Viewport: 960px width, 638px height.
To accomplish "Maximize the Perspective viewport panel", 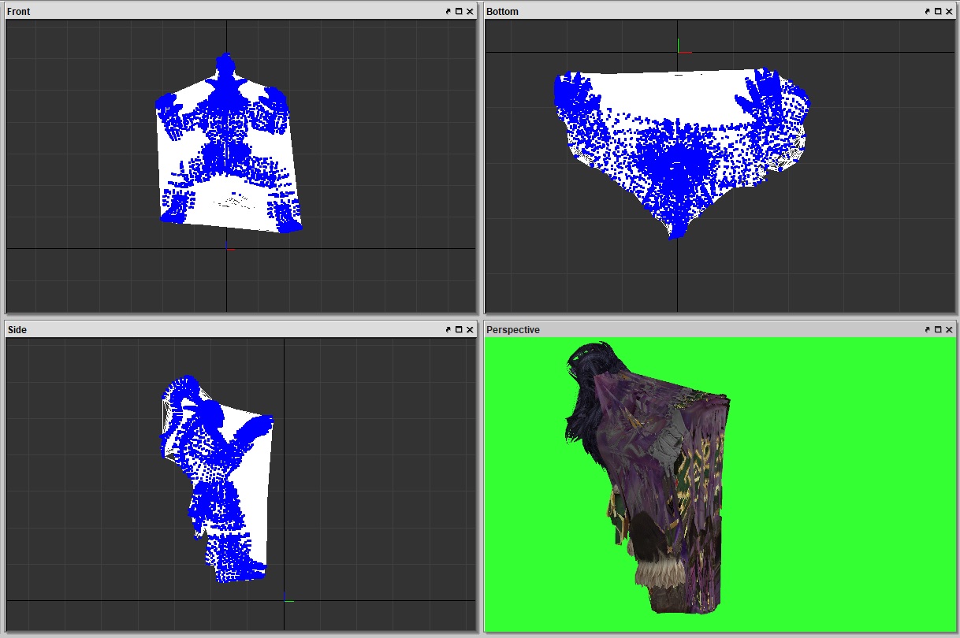I will tap(939, 330).
